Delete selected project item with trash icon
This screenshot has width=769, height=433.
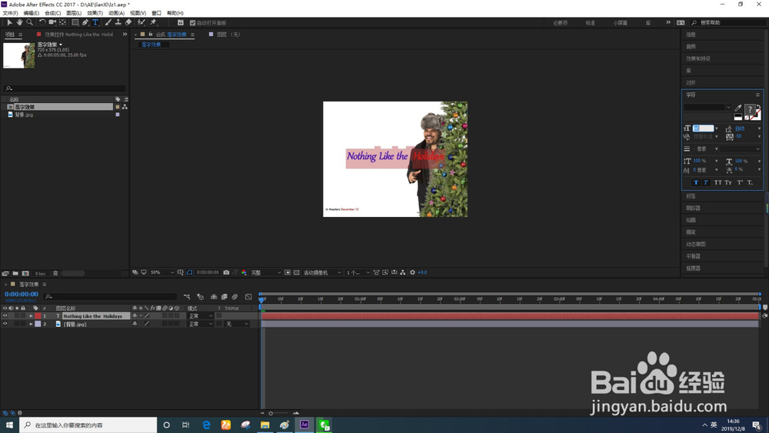55,273
